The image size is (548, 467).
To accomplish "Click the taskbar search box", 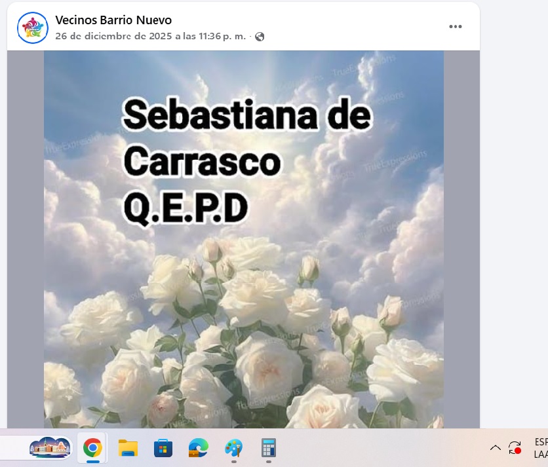I will [x=13, y=448].
